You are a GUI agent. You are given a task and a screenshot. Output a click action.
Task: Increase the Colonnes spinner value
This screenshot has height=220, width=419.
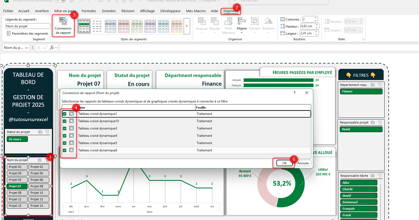tap(315, 18)
